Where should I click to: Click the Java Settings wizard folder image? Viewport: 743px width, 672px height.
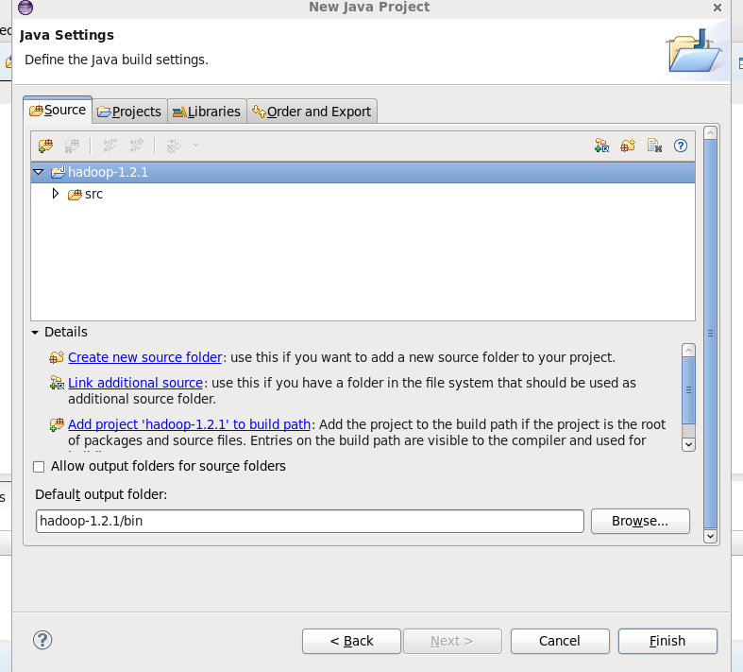695,51
